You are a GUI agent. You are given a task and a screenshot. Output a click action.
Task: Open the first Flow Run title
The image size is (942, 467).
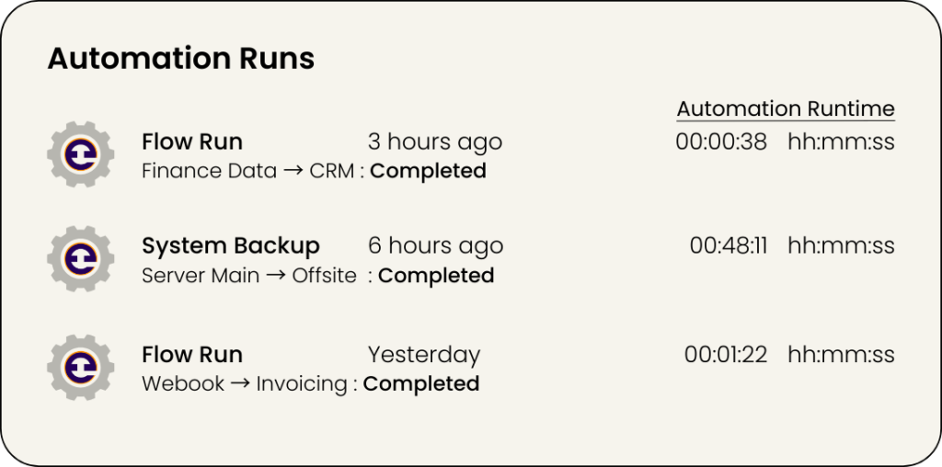coord(192,142)
